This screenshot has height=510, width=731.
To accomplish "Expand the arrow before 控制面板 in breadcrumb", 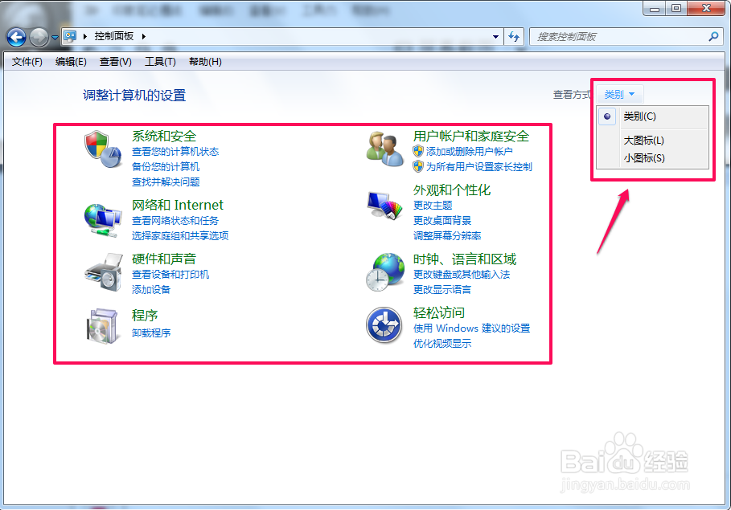I will tap(85, 36).
